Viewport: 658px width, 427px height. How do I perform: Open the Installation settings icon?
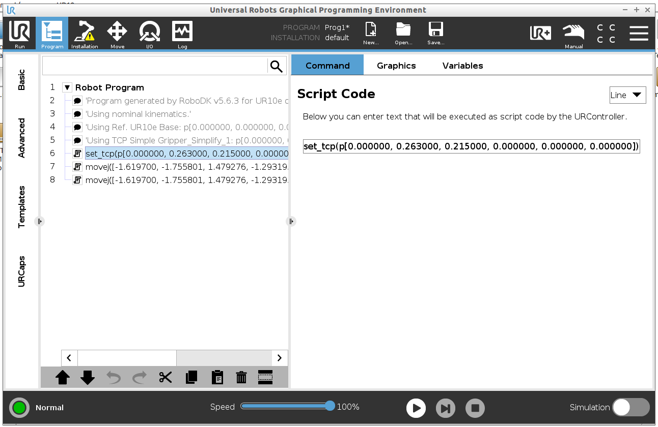(84, 35)
